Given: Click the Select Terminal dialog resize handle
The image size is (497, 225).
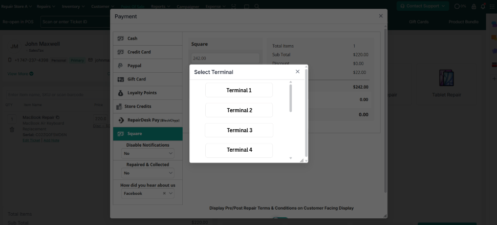Looking at the screenshot, I should (x=302, y=160).
